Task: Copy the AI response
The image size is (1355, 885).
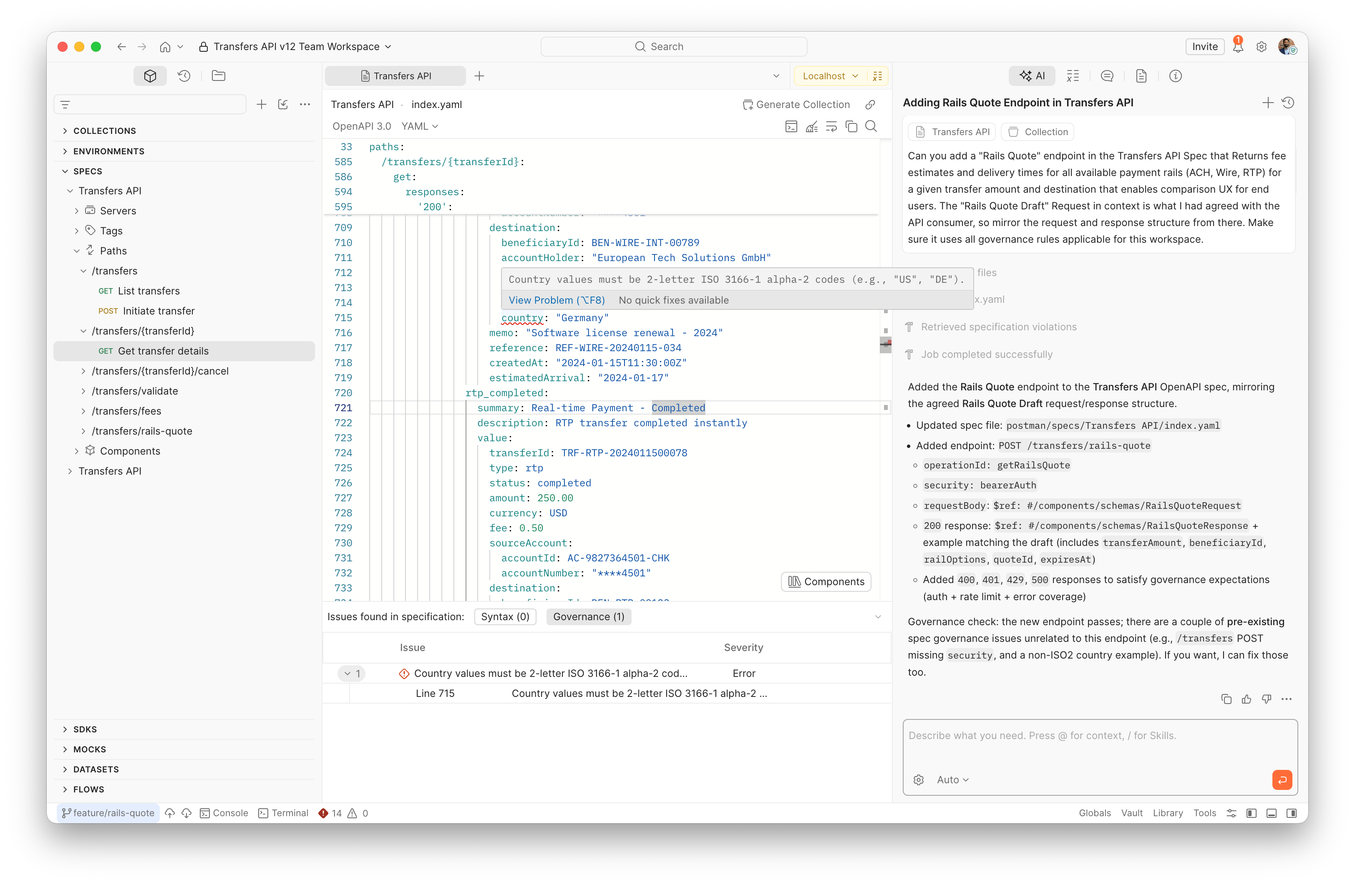Action: point(1227,699)
